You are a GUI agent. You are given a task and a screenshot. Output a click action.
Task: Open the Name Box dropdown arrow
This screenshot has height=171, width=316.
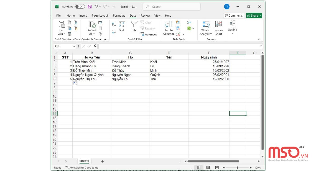point(73,46)
